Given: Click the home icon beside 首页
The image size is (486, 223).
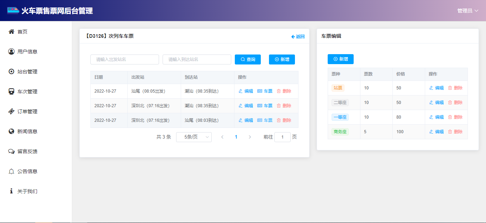Looking at the screenshot, I should (11, 32).
